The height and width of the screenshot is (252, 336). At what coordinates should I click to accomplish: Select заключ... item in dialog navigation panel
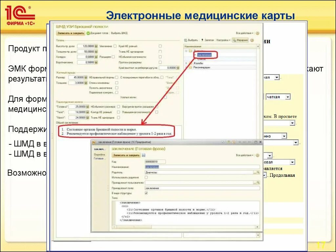(100, 149)
